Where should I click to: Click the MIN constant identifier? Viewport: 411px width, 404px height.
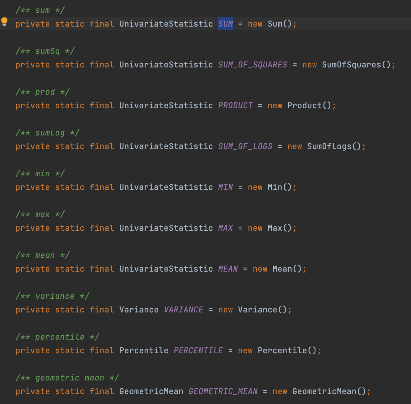click(225, 187)
